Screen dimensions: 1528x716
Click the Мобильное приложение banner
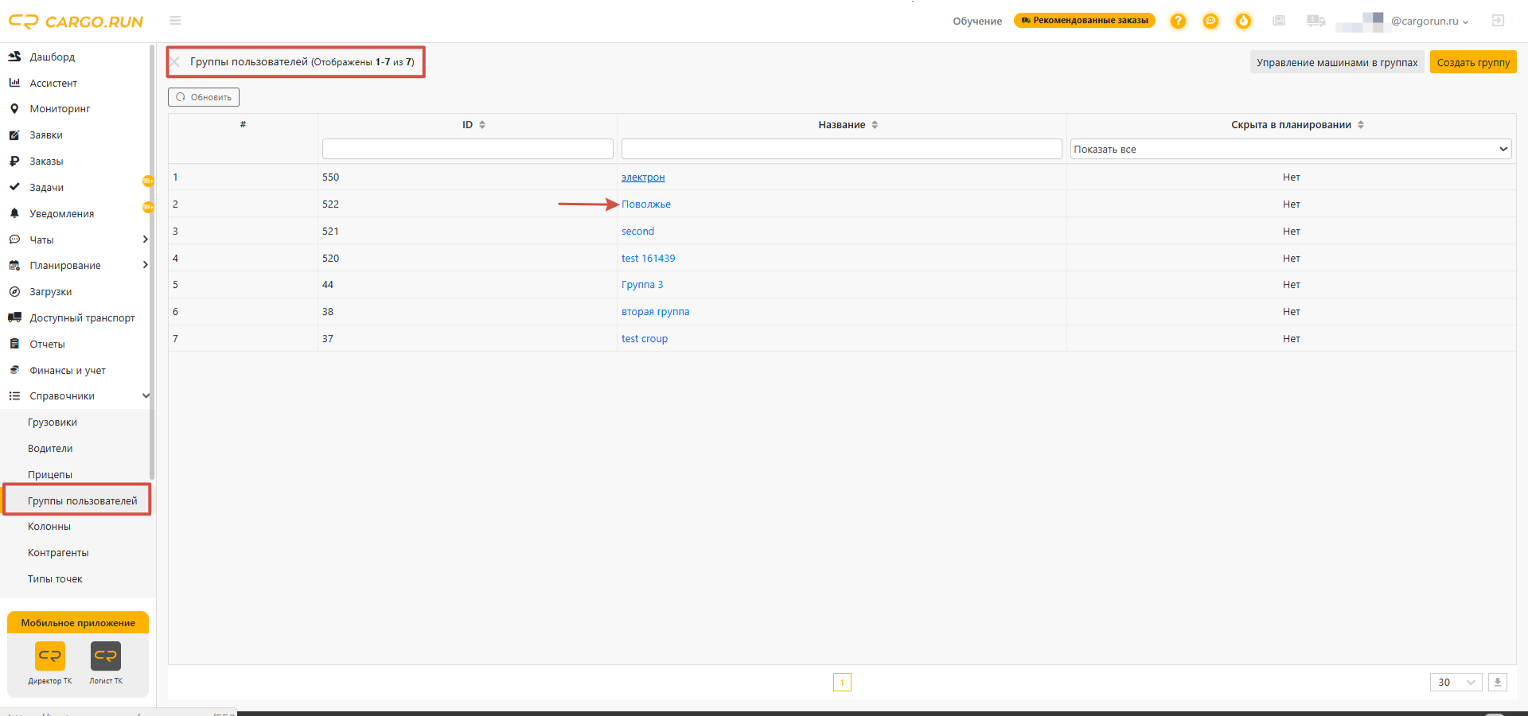tap(78, 623)
